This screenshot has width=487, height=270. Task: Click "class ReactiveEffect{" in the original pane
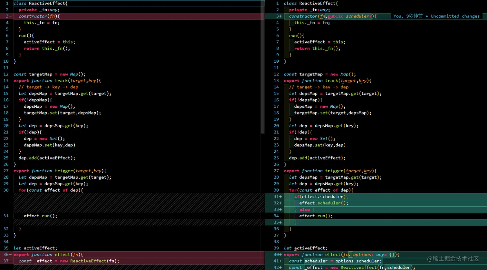[x=41, y=3]
